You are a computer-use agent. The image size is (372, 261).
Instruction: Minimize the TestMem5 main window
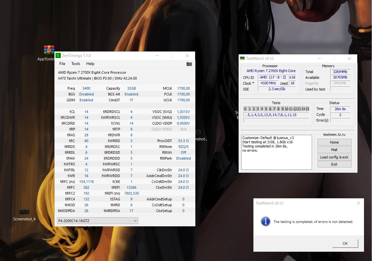pyautogui.click(x=319, y=59)
